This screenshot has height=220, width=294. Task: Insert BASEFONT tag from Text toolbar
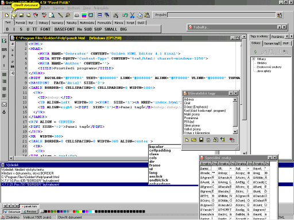(64, 29)
